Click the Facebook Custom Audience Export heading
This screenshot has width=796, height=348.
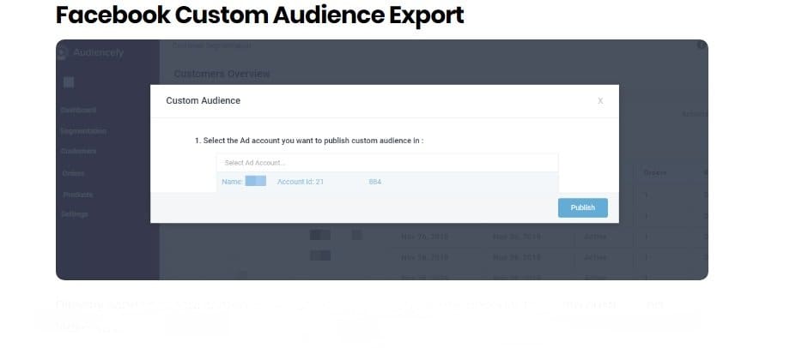pos(259,15)
